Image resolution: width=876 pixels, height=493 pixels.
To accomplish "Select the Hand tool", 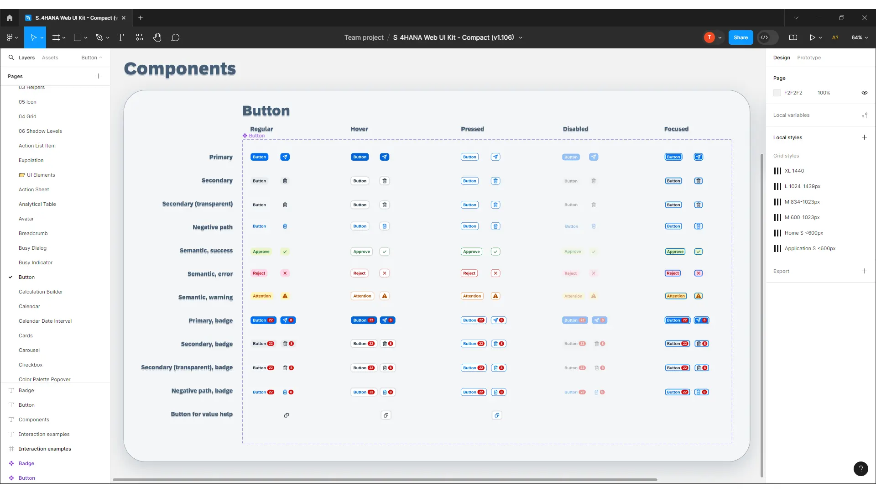I will pos(157,37).
